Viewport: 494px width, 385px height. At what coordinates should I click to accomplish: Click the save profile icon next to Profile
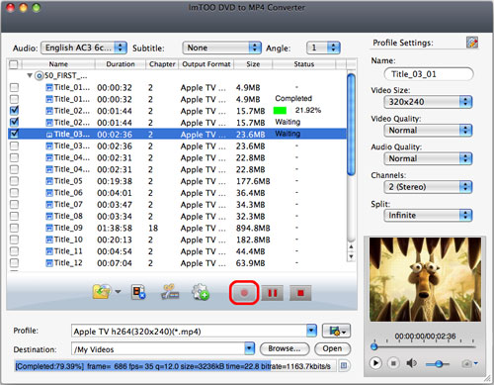336,331
